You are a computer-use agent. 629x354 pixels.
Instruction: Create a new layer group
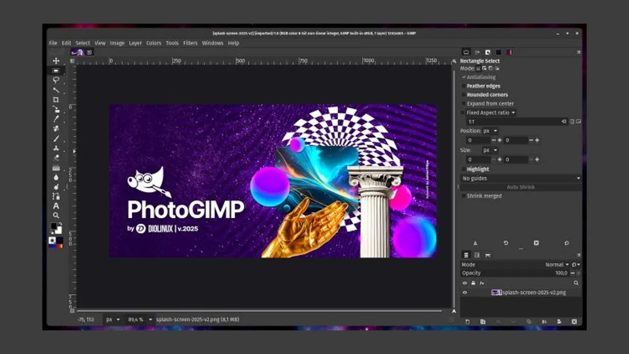(483, 322)
